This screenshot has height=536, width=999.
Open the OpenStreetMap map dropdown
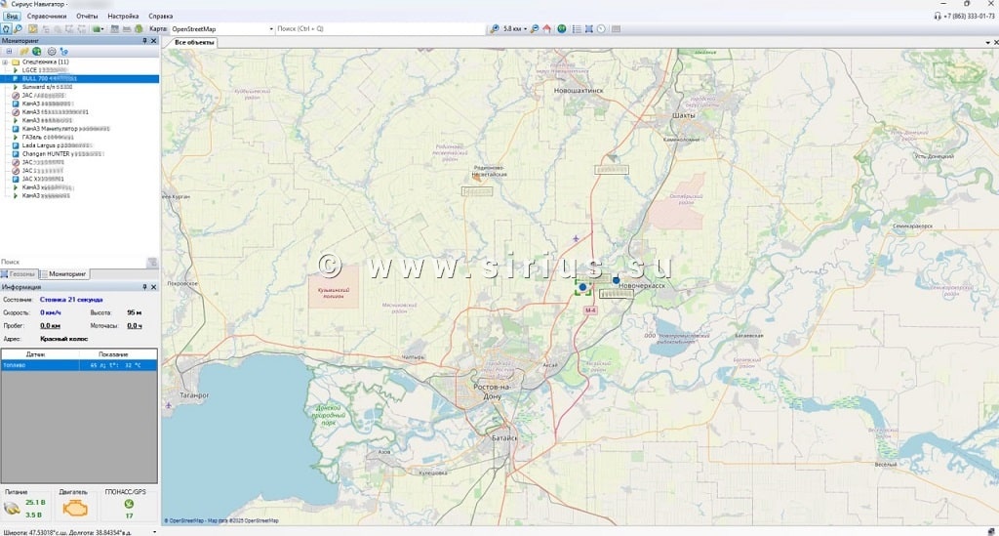tap(271, 29)
